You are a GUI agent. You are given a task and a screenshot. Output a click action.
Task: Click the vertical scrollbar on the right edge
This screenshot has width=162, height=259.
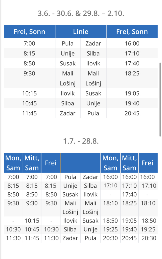(160, 99)
